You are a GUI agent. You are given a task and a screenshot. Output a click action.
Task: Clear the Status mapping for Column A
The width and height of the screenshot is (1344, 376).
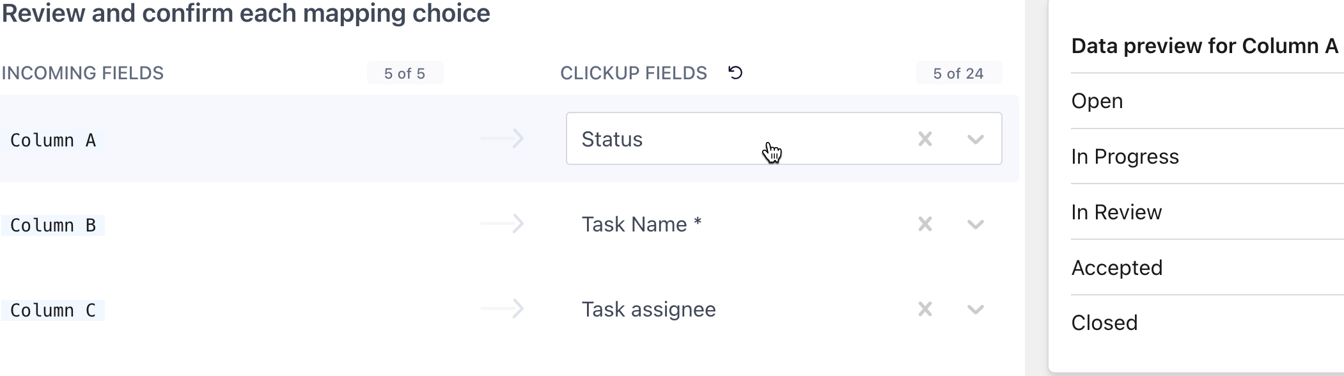tap(925, 139)
